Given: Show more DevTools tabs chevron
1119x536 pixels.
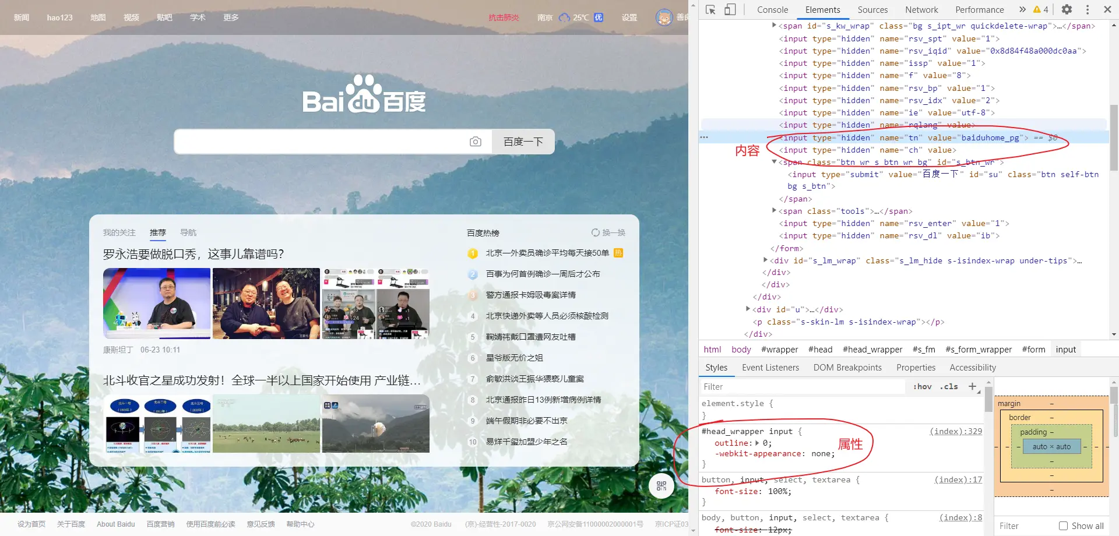Looking at the screenshot, I should pyautogui.click(x=1022, y=9).
